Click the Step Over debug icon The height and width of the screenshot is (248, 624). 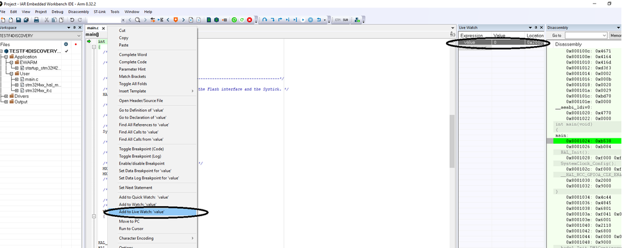265,20
